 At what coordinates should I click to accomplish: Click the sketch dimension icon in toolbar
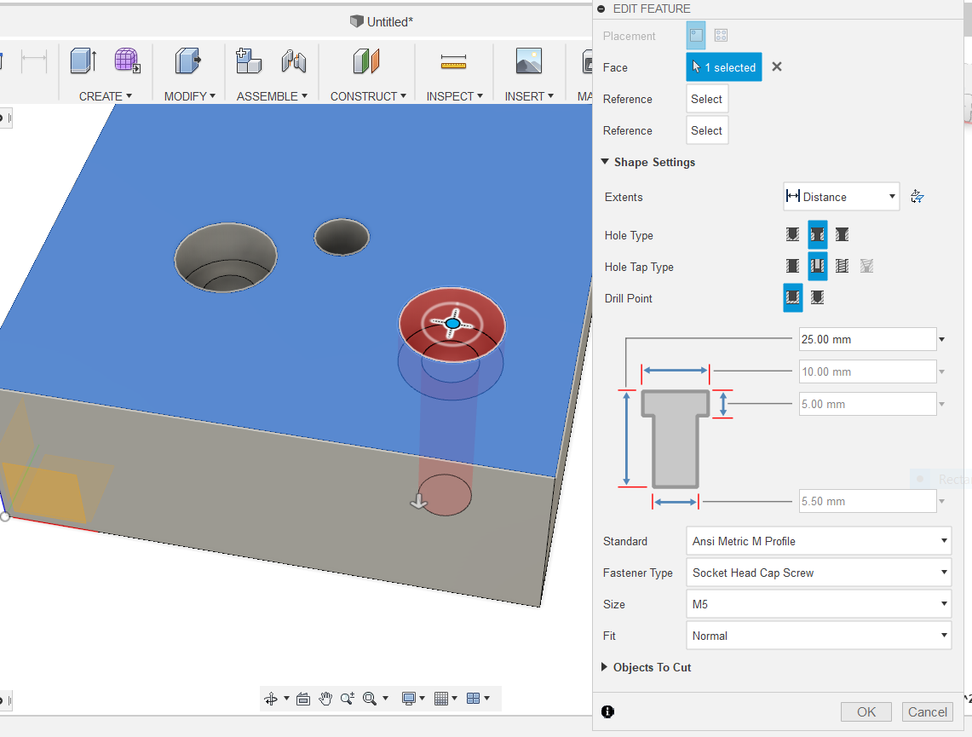point(33,60)
